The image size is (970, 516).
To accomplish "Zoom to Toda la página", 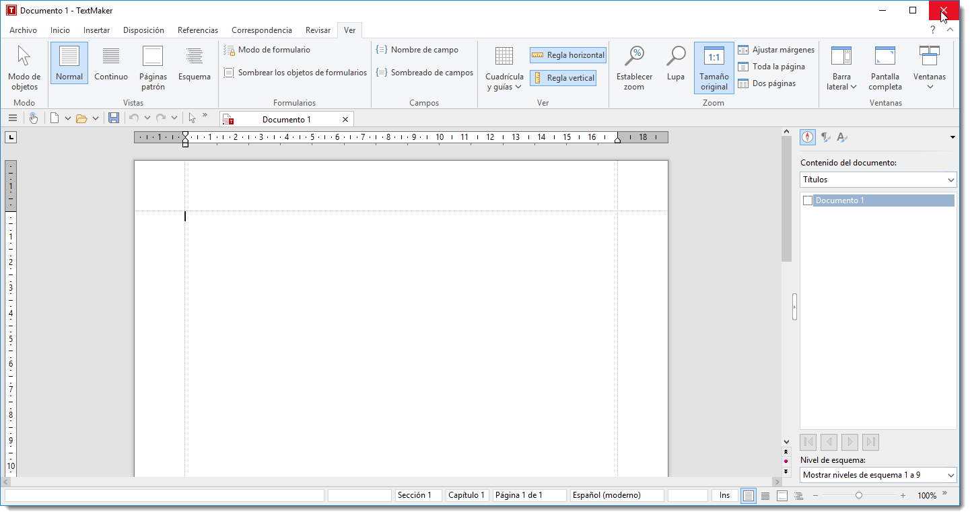I will (771, 67).
